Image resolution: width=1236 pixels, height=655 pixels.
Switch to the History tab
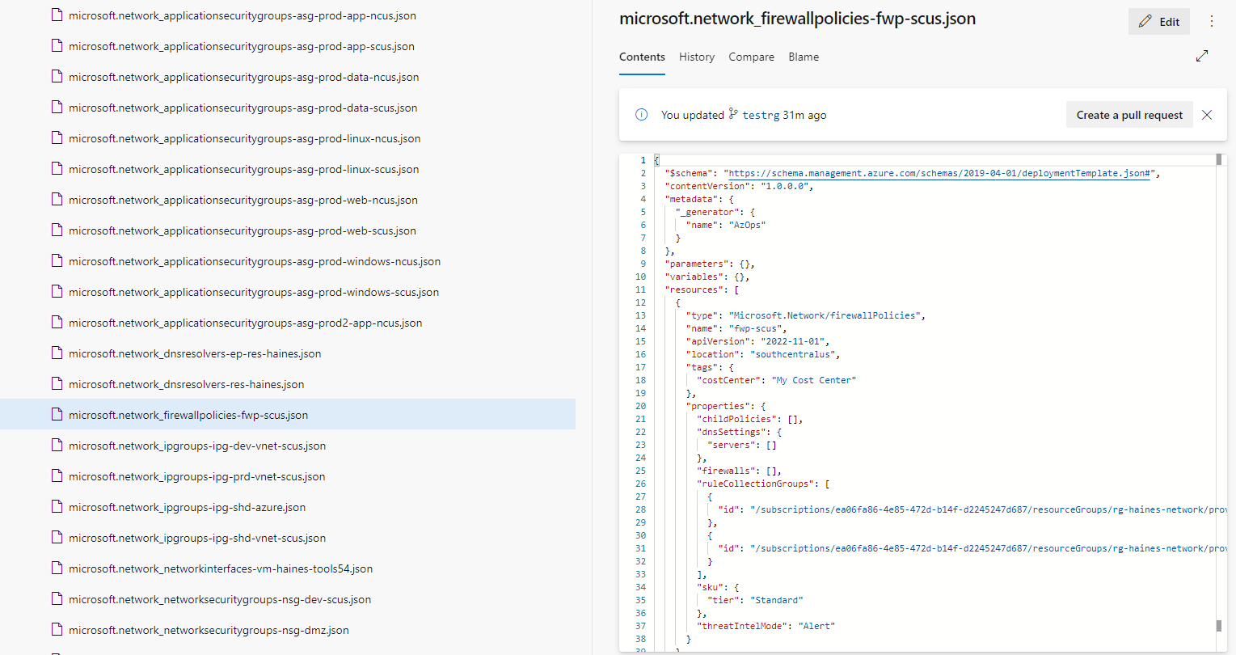[x=696, y=57]
